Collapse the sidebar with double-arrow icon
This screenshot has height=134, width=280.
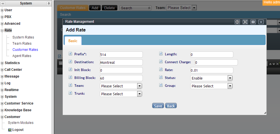click(3, 3)
